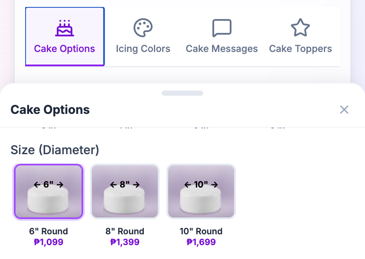Click the 6-inch cake thumbnail image
The width and height of the screenshot is (365, 259).
pyautogui.click(x=49, y=191)
